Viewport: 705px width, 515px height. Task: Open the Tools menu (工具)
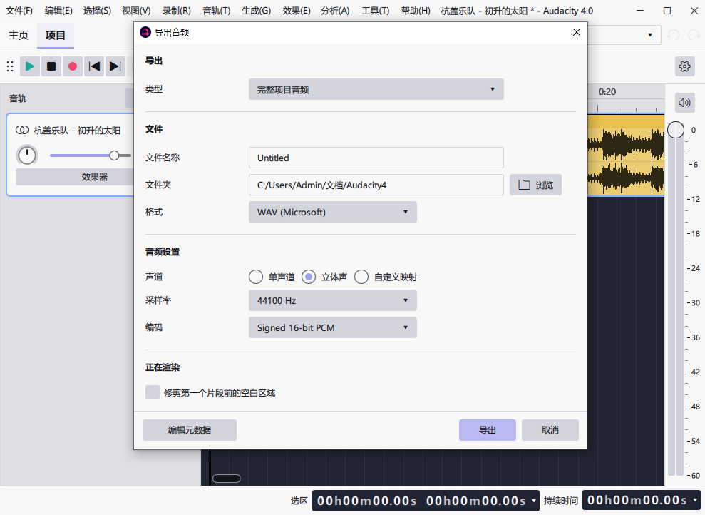coord(376,11)
